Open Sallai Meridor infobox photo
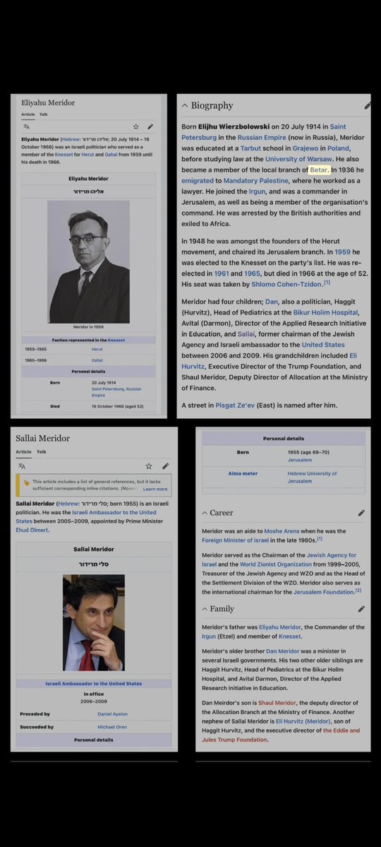The height and width of the screenshot is (847, 381). [x=93, y=622]
